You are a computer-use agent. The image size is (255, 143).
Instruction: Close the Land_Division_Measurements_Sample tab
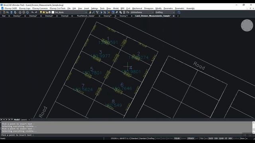174,16
